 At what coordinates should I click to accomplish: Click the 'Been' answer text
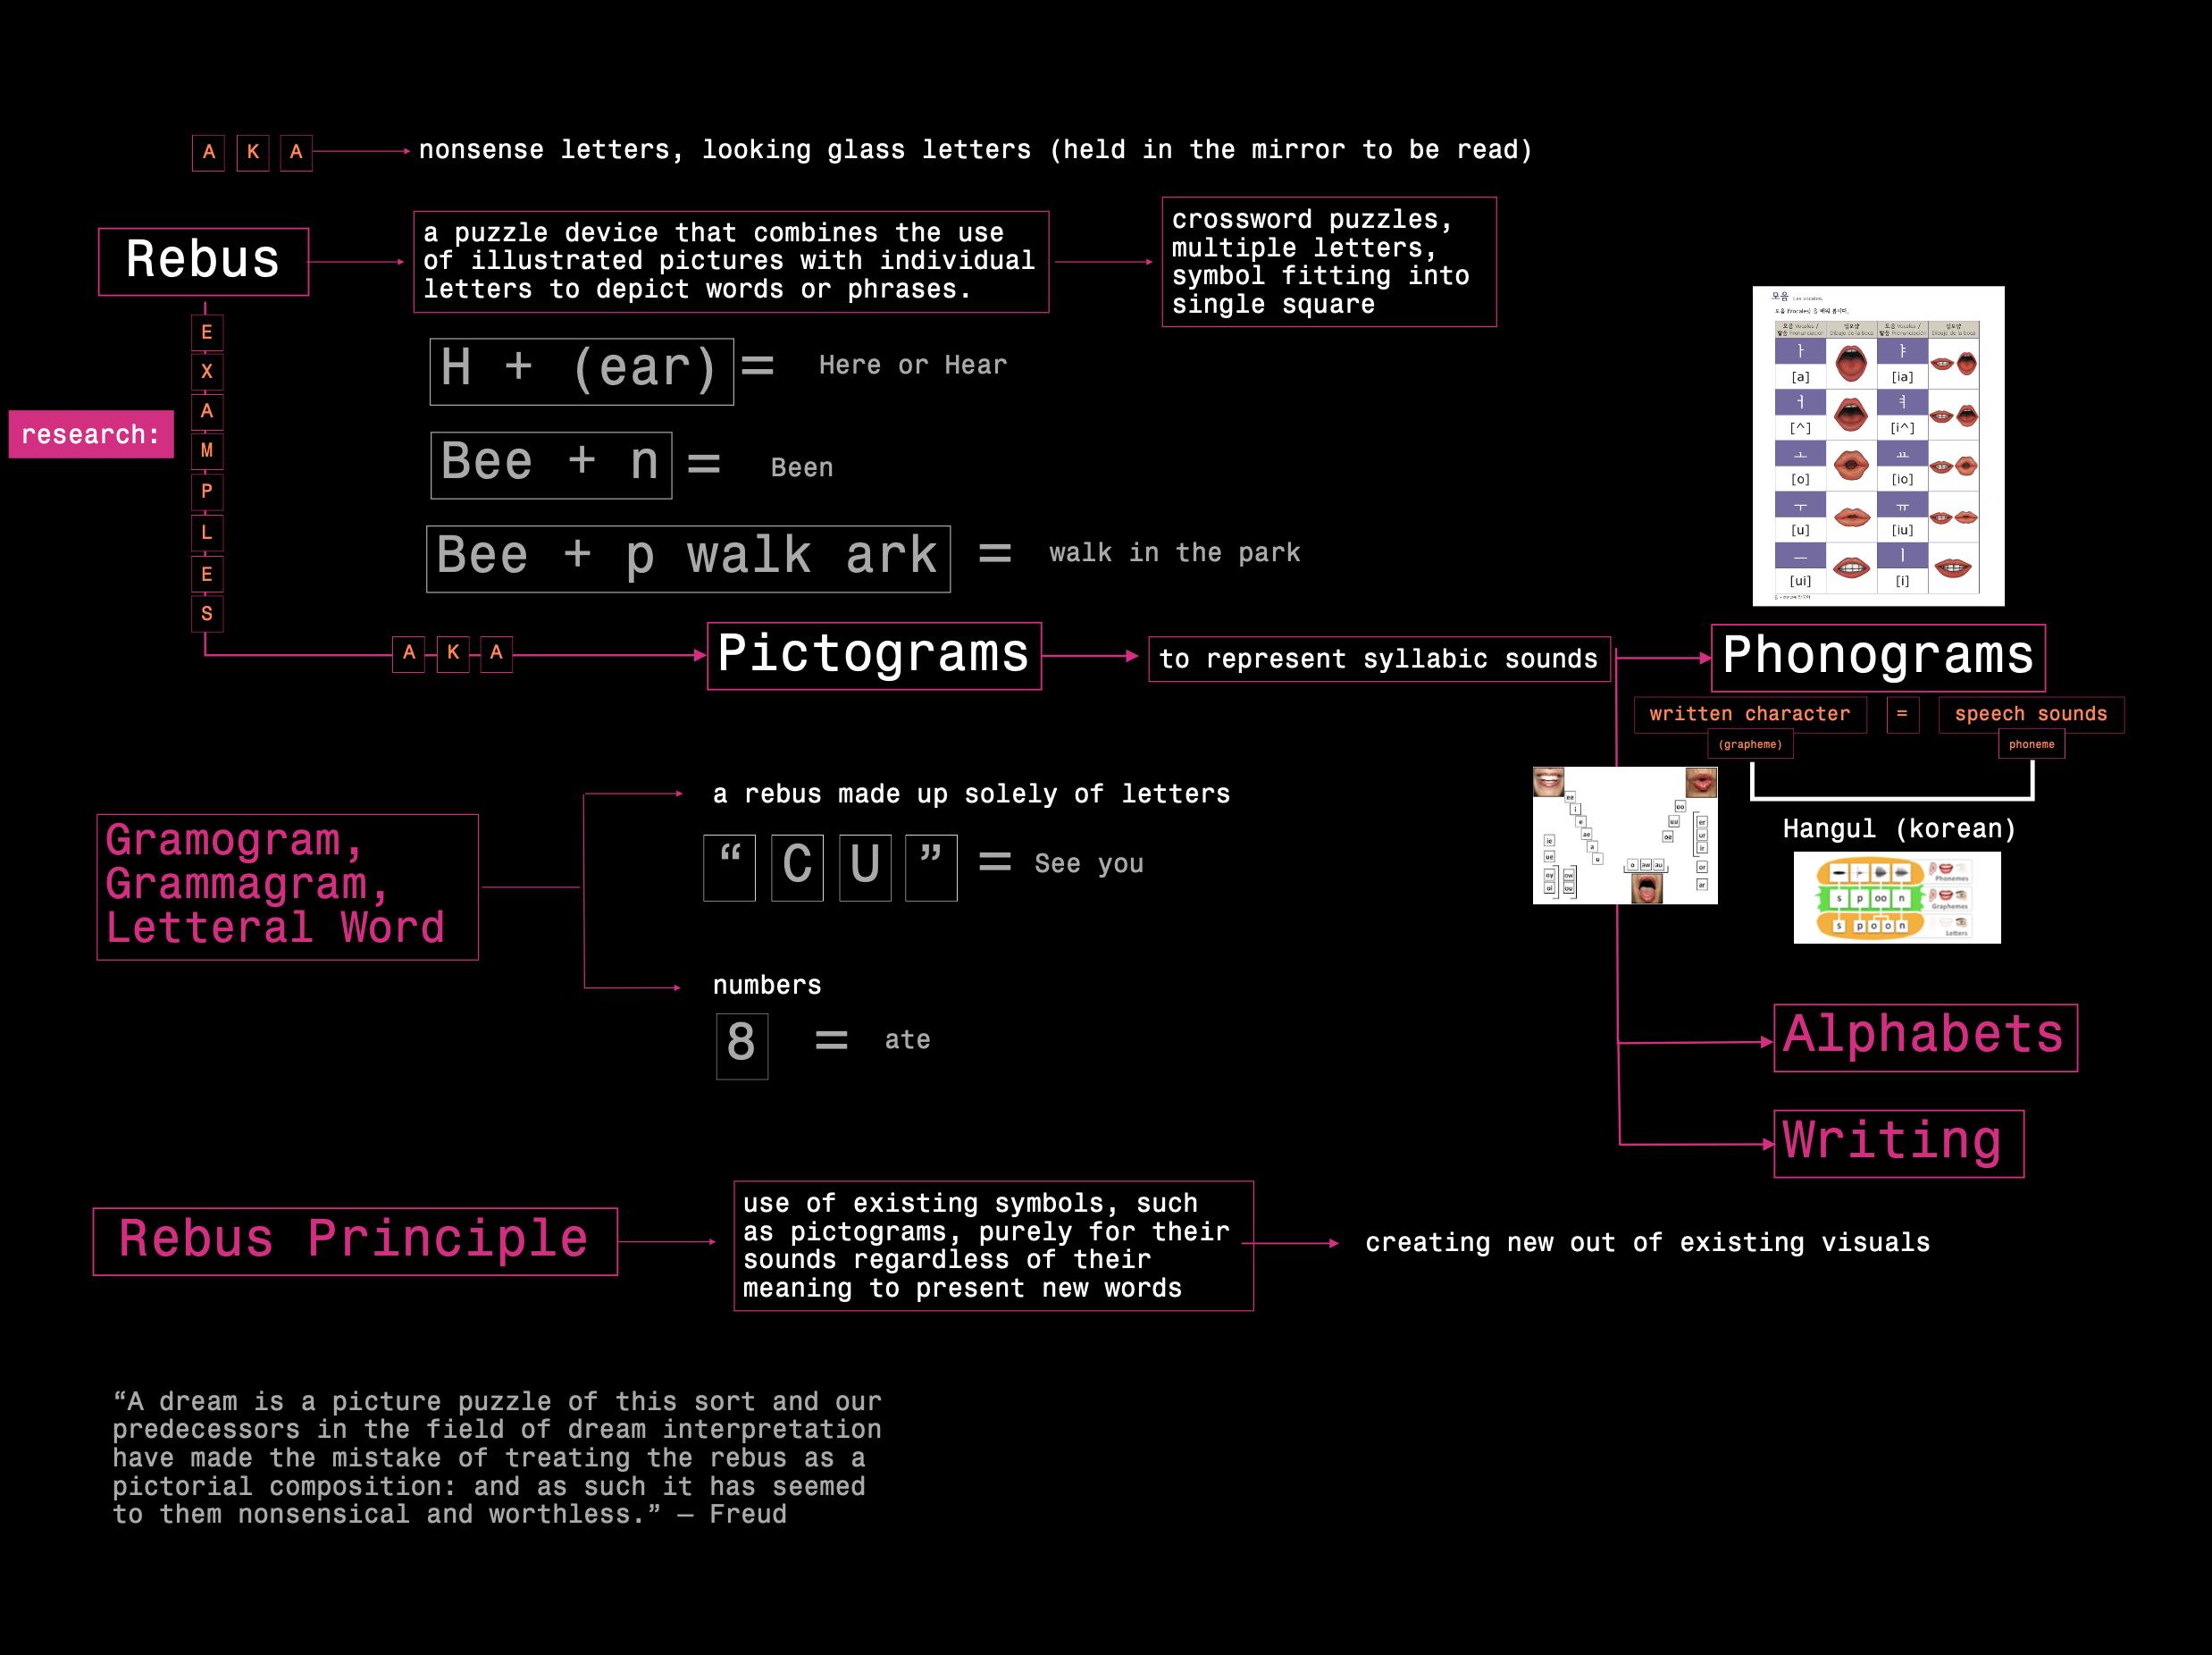[802, 468]
